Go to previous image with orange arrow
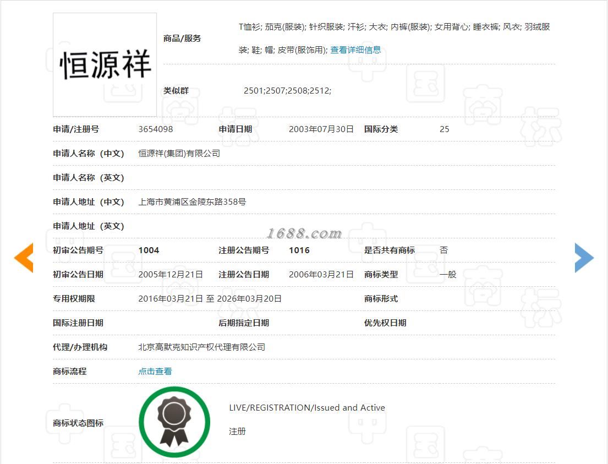The image size is (608, 464). pyautogui.click(x=24, y=258)
